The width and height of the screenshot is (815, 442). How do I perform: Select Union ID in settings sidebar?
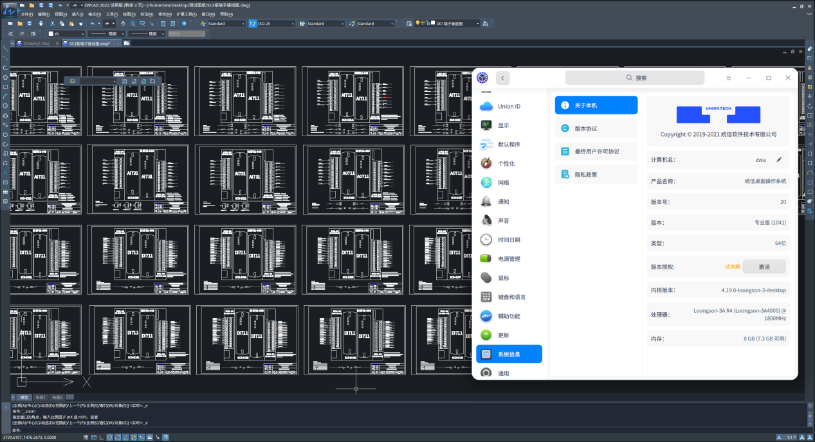click(509, 106)
